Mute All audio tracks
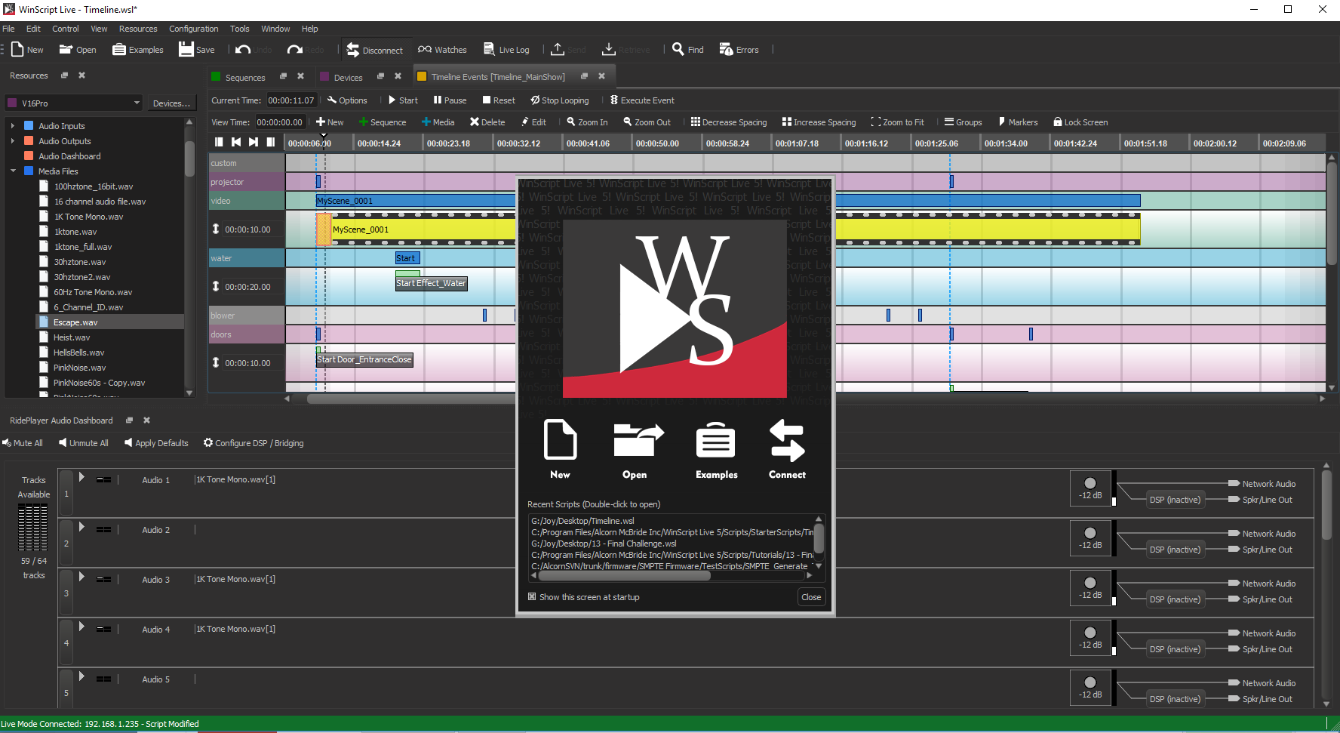 click(x=23, y=442)
